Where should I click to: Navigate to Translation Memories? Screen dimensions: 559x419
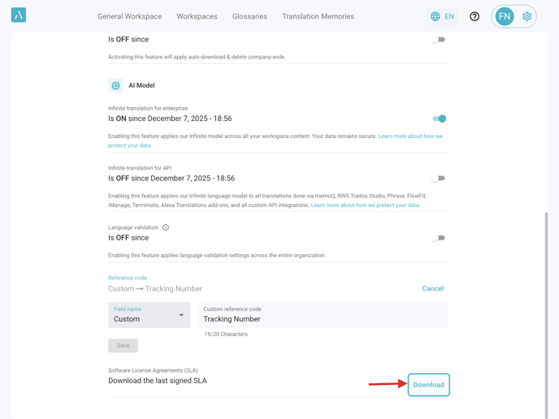(x=318, y=16)
